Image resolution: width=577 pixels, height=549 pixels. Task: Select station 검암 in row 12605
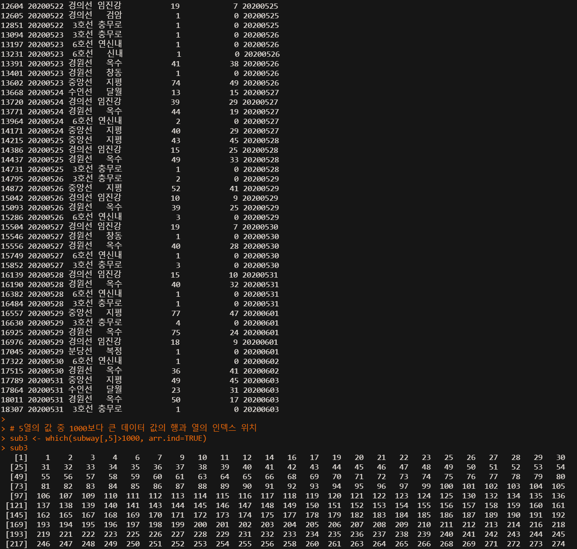(x=114, y=16)
